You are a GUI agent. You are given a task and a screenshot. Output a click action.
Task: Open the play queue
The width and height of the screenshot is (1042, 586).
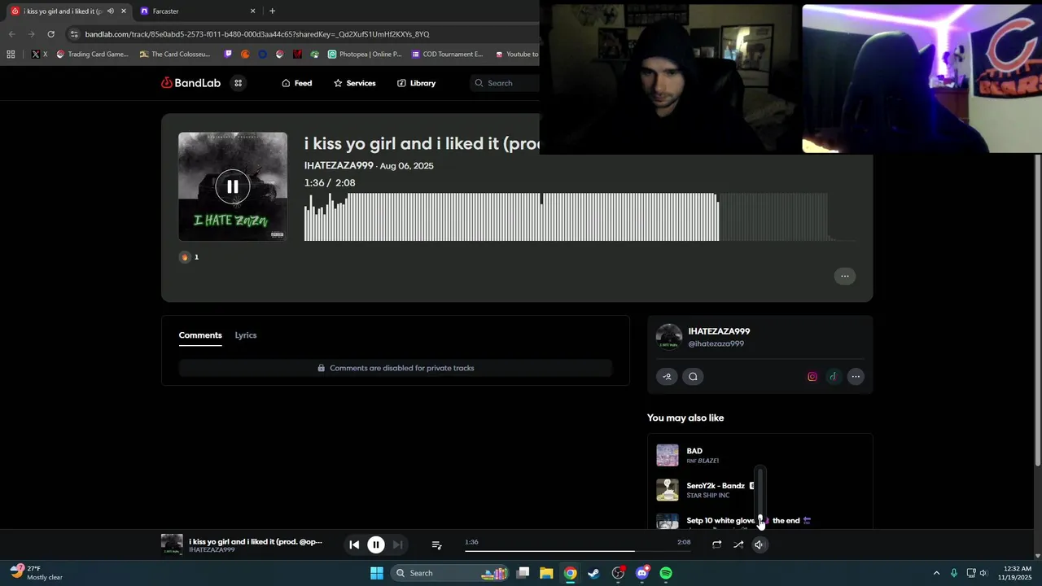[x=436, y=544]
